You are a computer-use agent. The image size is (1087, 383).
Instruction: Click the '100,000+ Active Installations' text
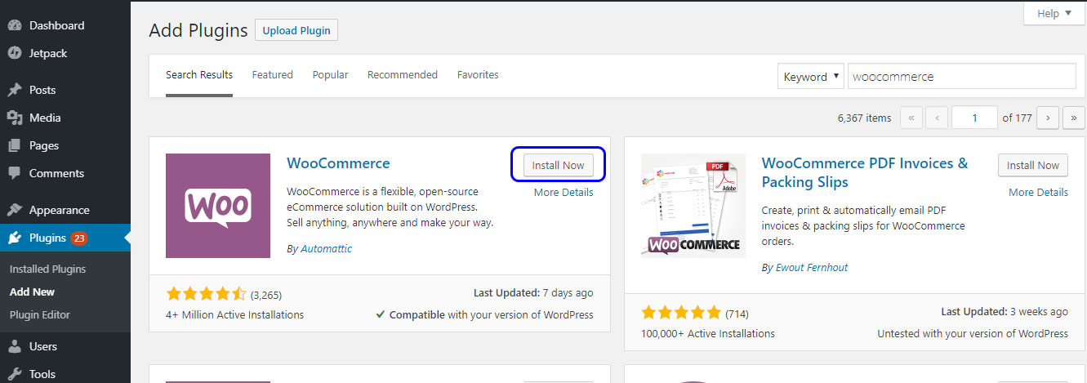pyautogui.click(x=708, y=333)
